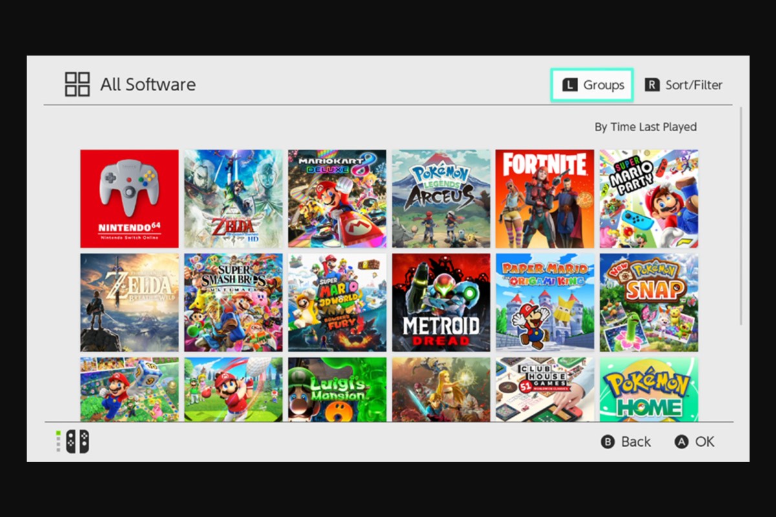Open Zelda: Skyward Sword HD
The image size is (776, 517).
tap(233, 198)
